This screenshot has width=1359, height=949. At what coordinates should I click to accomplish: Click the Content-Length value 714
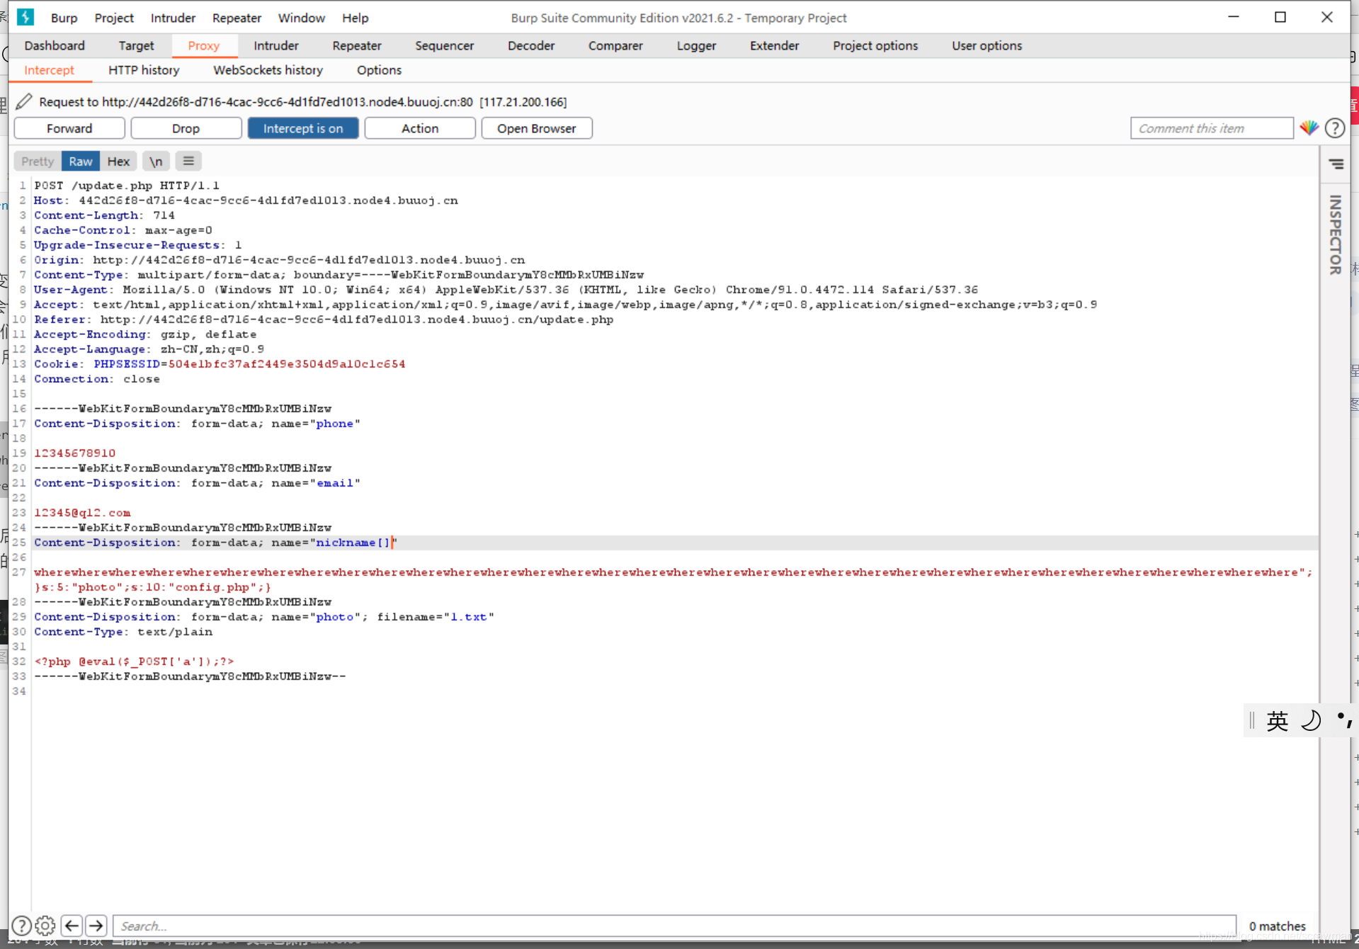[164, 215]
